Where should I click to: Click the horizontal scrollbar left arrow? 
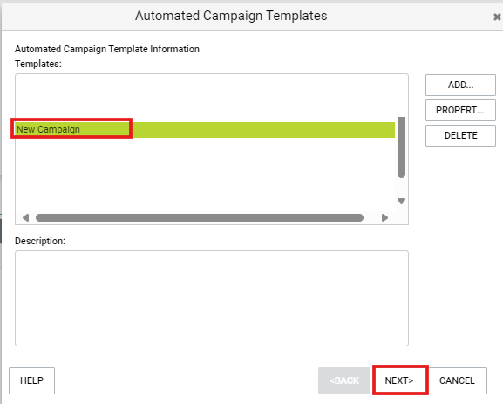(25, 218)
